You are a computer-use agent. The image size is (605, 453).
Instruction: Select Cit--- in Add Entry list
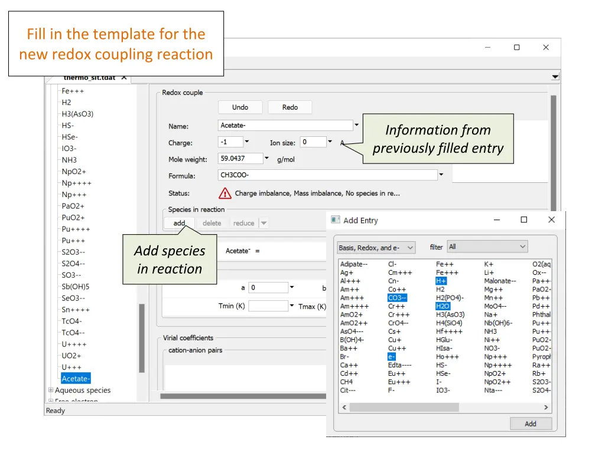(347, 390)
